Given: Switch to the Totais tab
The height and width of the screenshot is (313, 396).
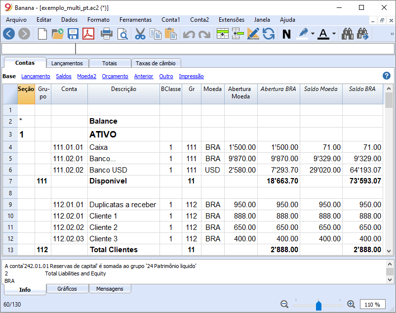Looking at the screenshot, I should pyautogui.click(x=109, y=63).
